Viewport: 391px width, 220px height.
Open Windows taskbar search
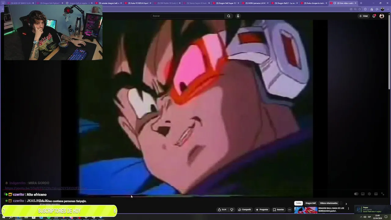pyautogui.click(x=11, y=217)
